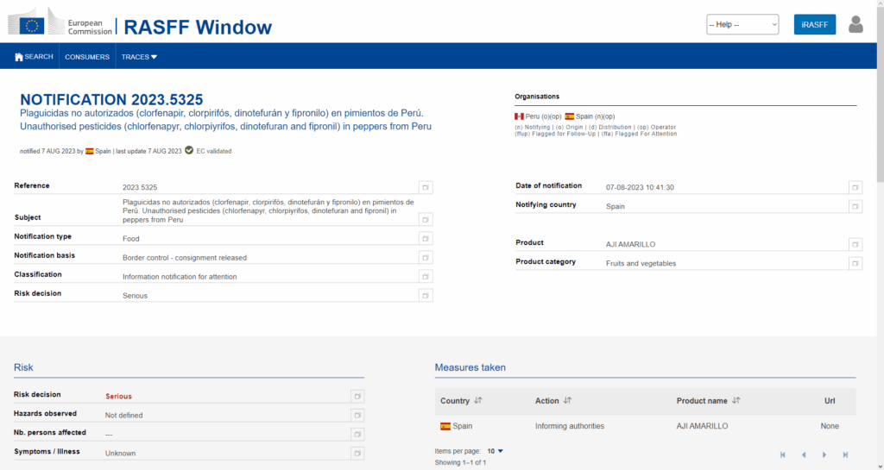This screenshot has height=470, width=884.
Task: Click the iRASFF button
Action: [x=815, y=24]
